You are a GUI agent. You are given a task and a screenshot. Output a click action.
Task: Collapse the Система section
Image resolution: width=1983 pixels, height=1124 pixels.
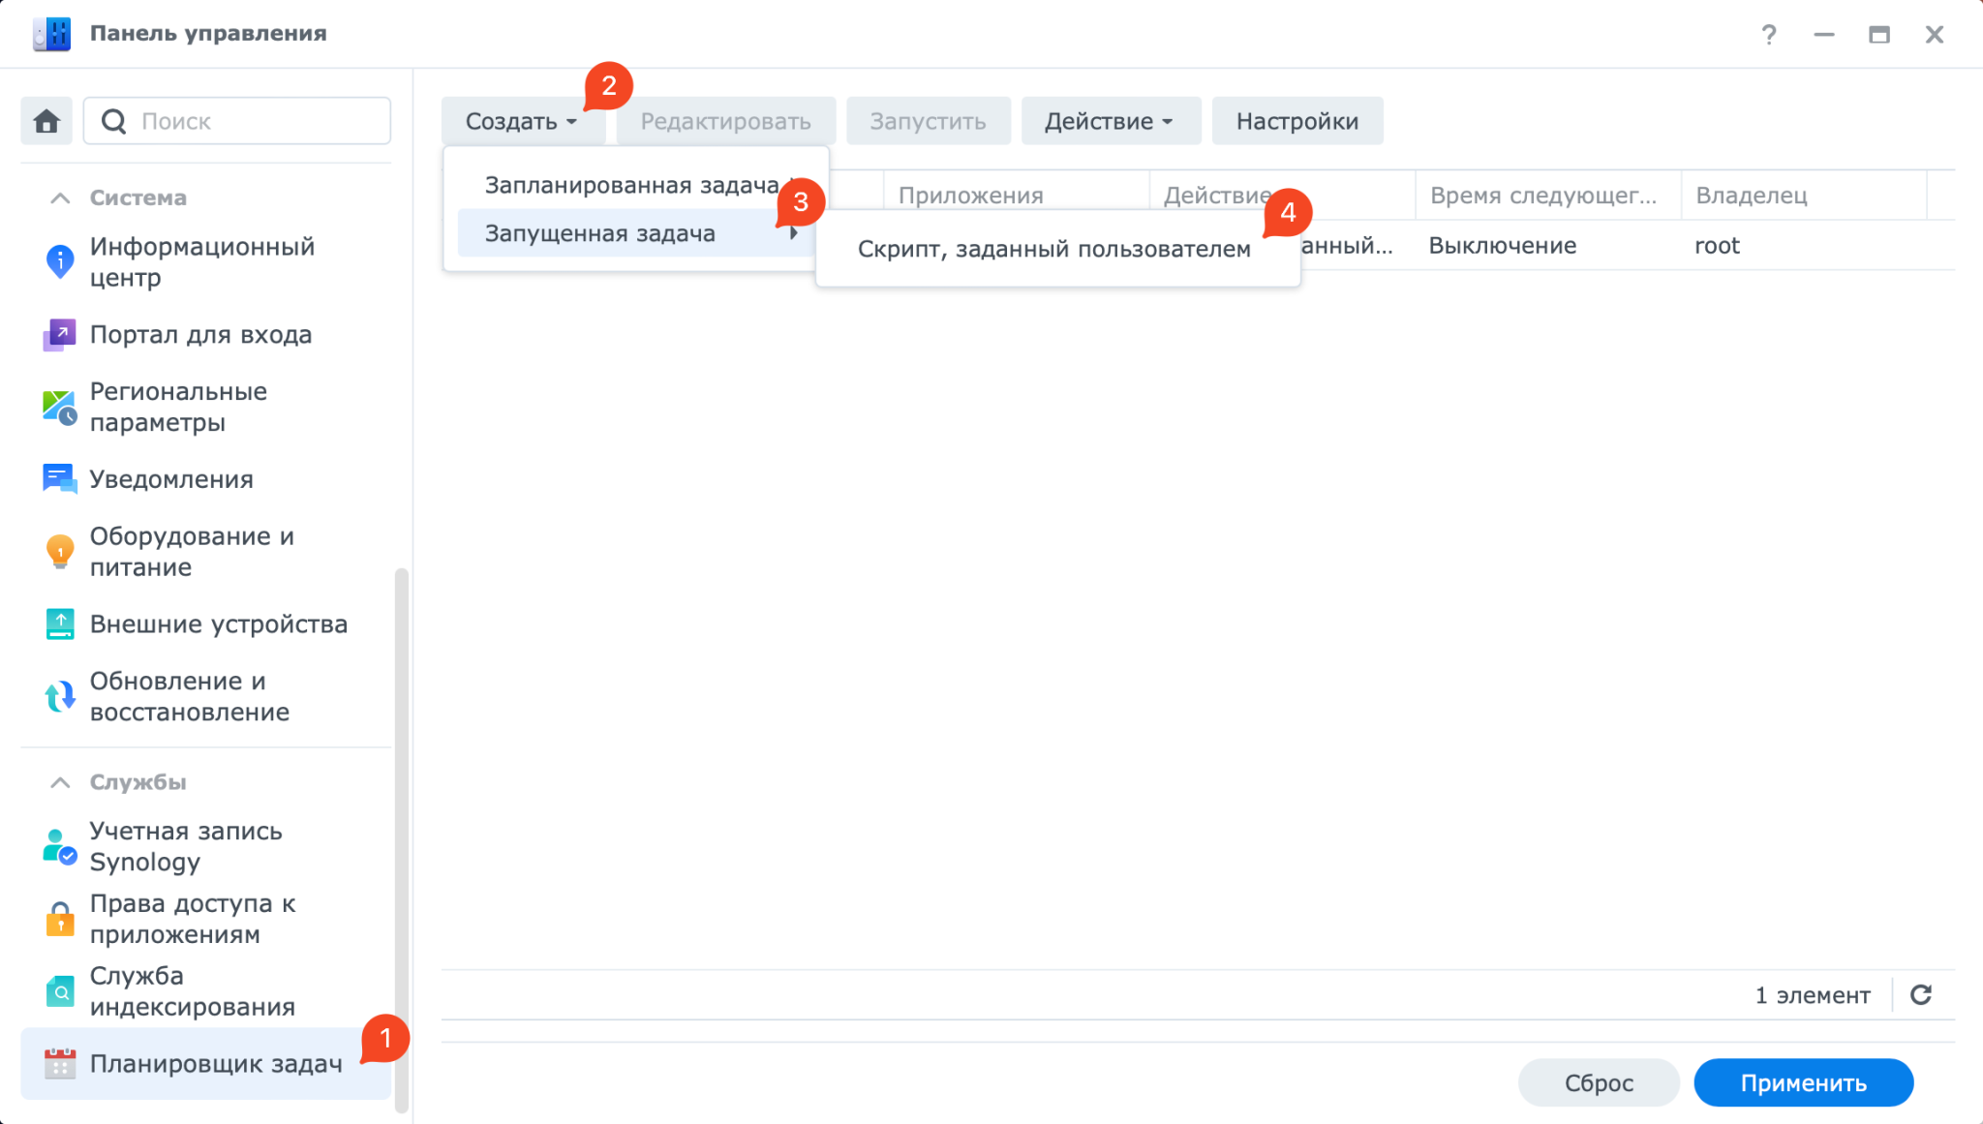tap(60, 197)
